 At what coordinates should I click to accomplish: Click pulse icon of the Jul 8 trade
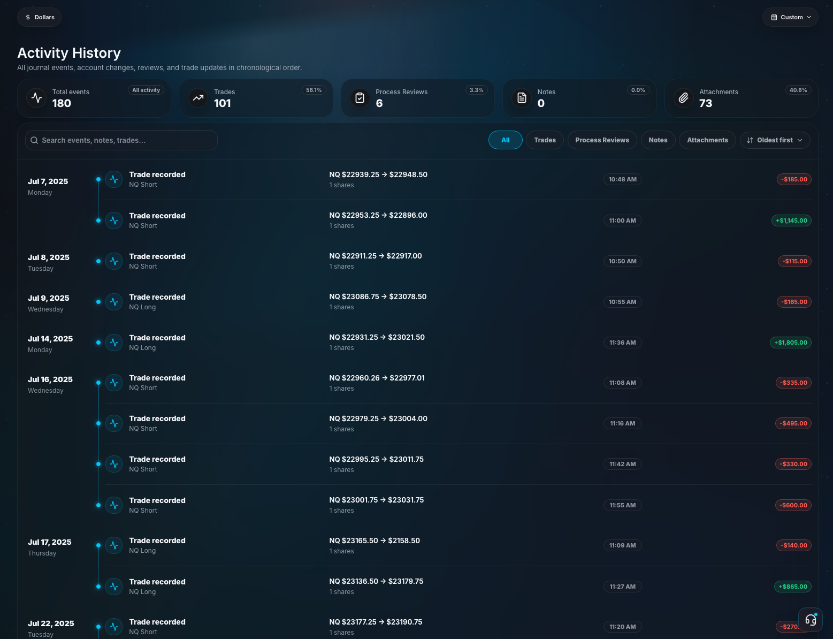pyautogui.click(x=114, y=261)
